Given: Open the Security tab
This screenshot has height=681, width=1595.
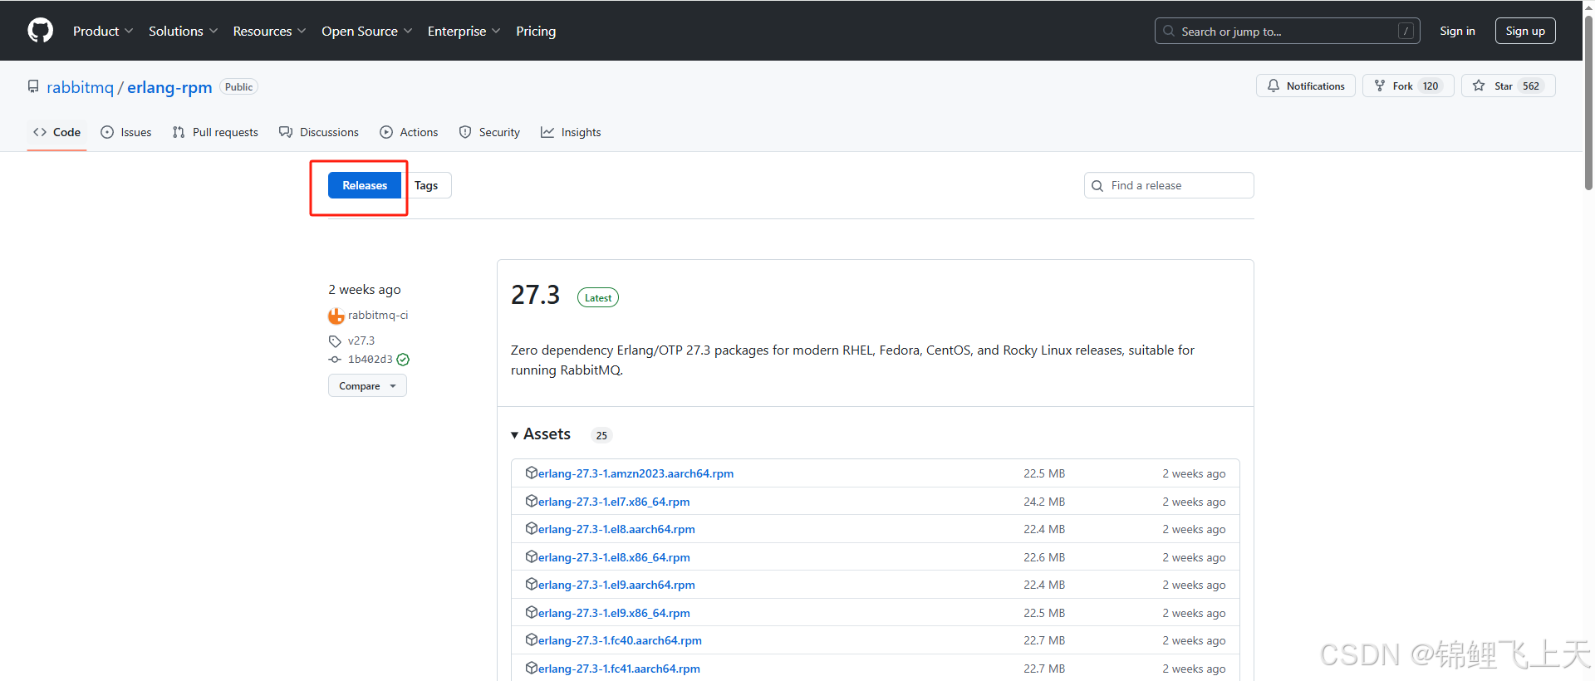Looking at the screenshot, I should click(489, 132).
